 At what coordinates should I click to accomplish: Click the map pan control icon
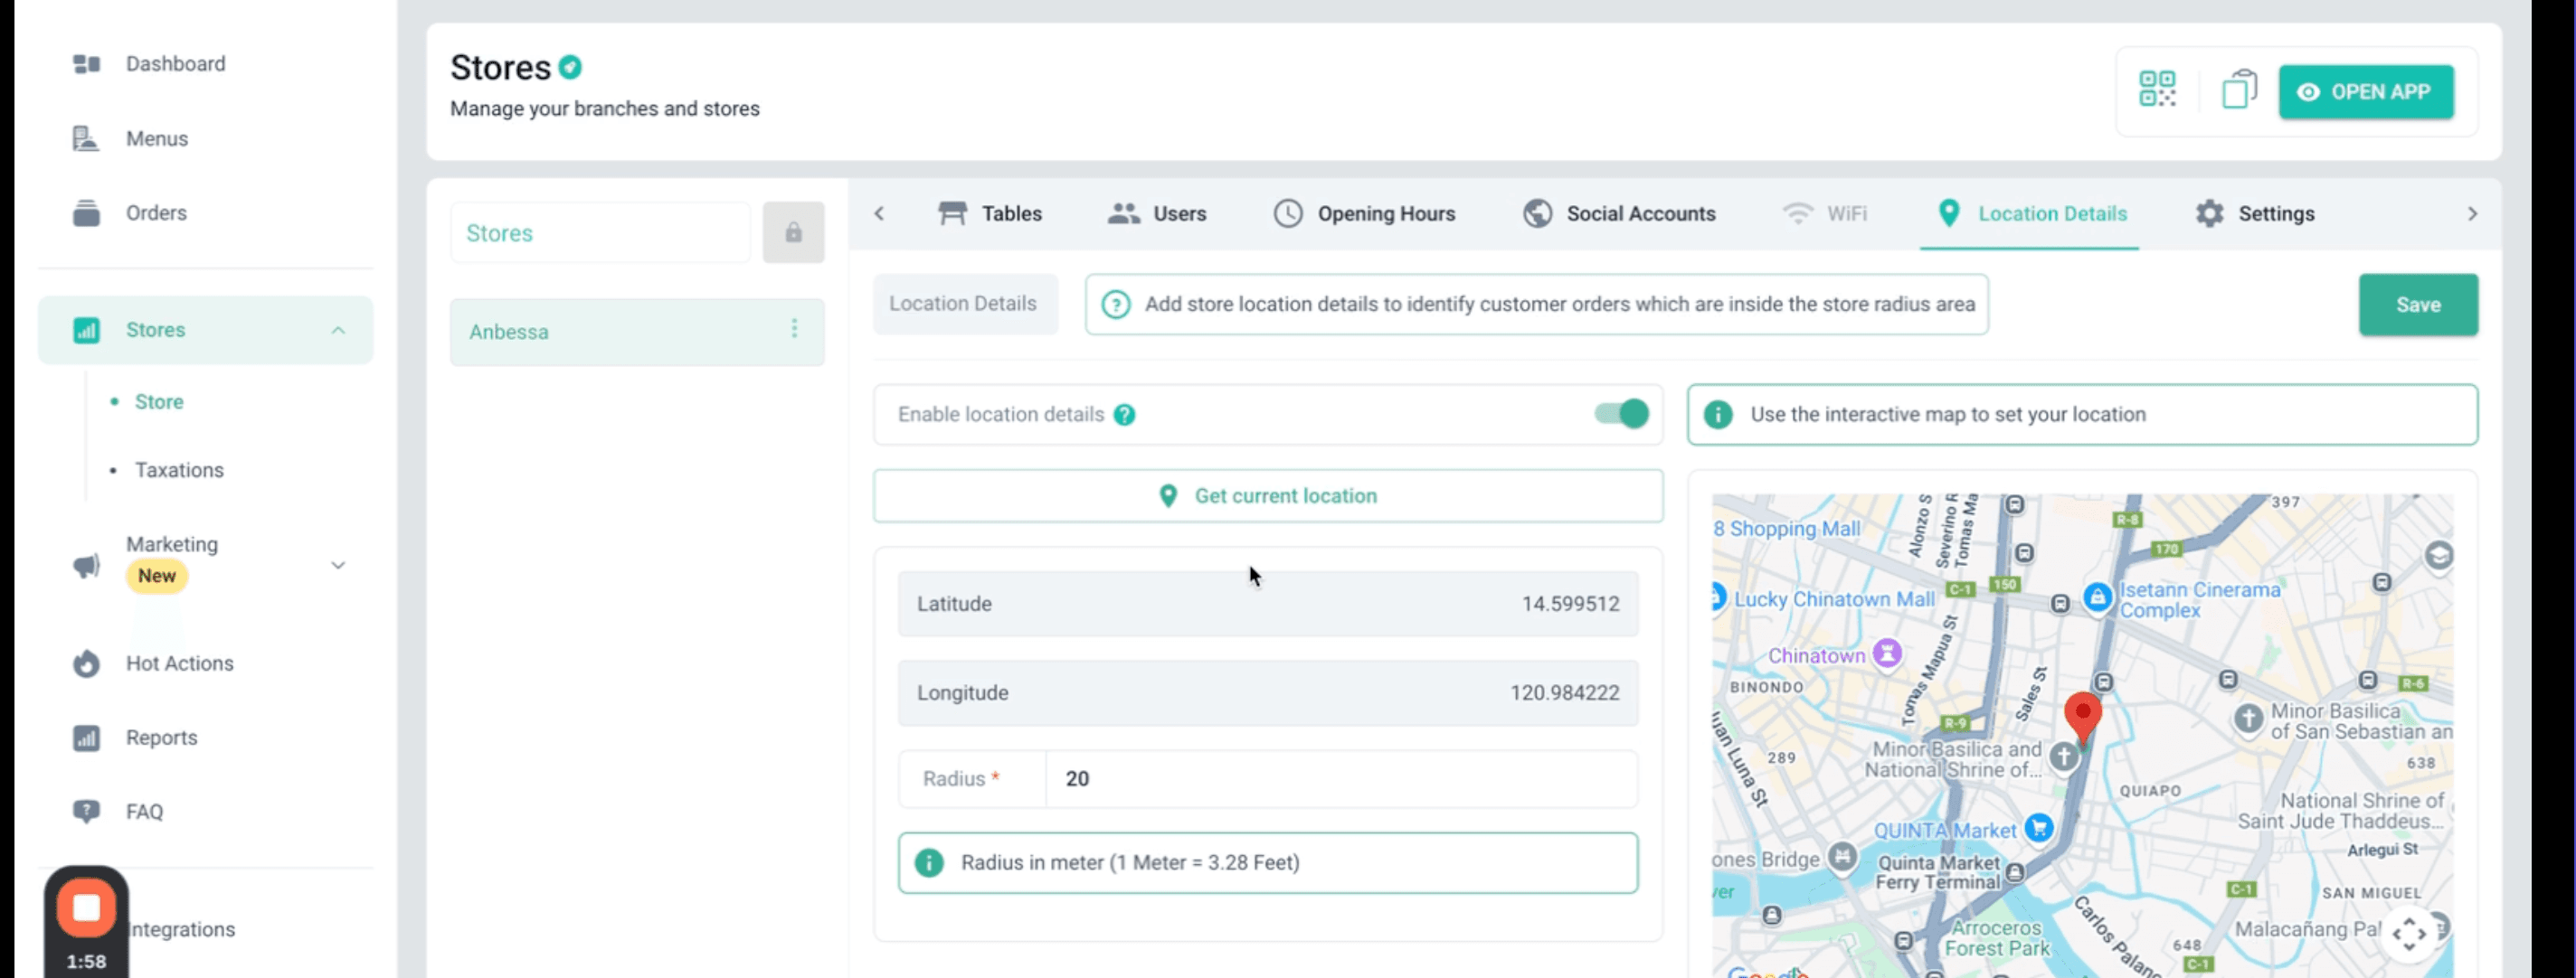[2408, 935]
